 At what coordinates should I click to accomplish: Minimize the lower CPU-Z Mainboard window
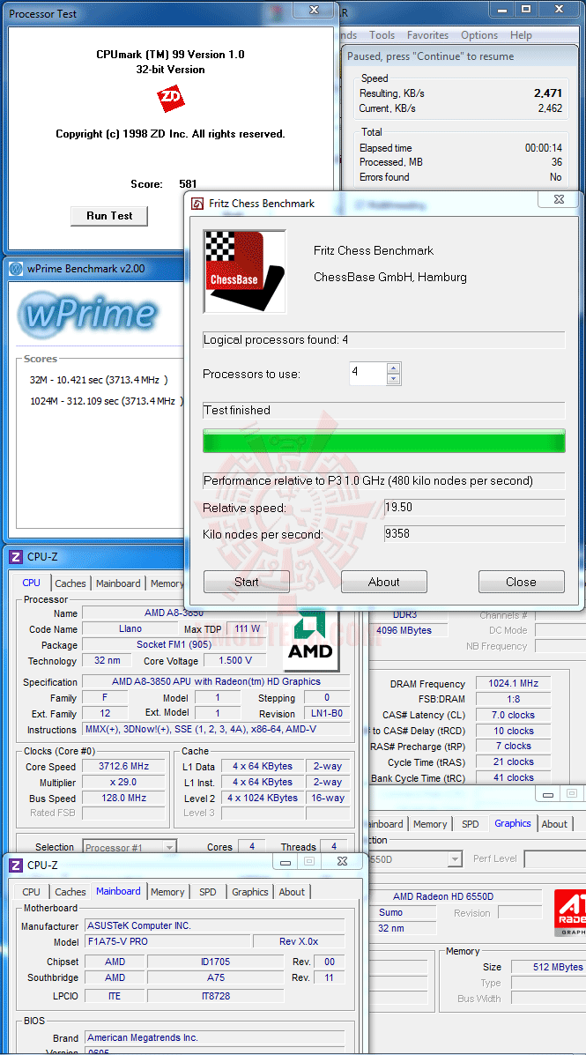coord(286,861)
